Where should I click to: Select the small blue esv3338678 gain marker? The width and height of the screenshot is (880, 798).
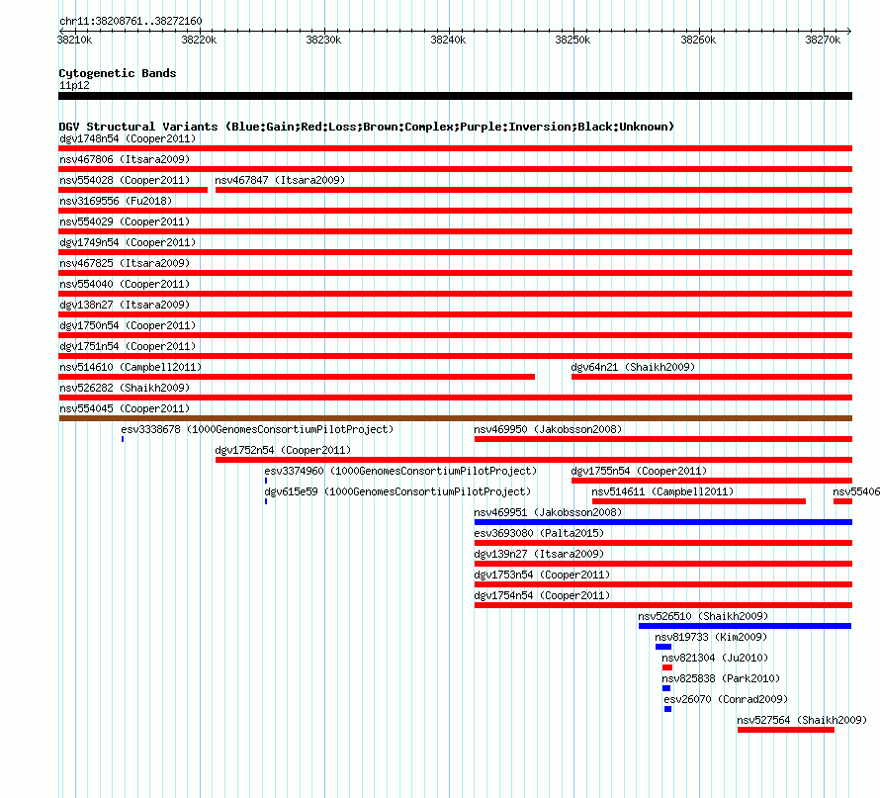pyautogui.click(x=123, y=439)
